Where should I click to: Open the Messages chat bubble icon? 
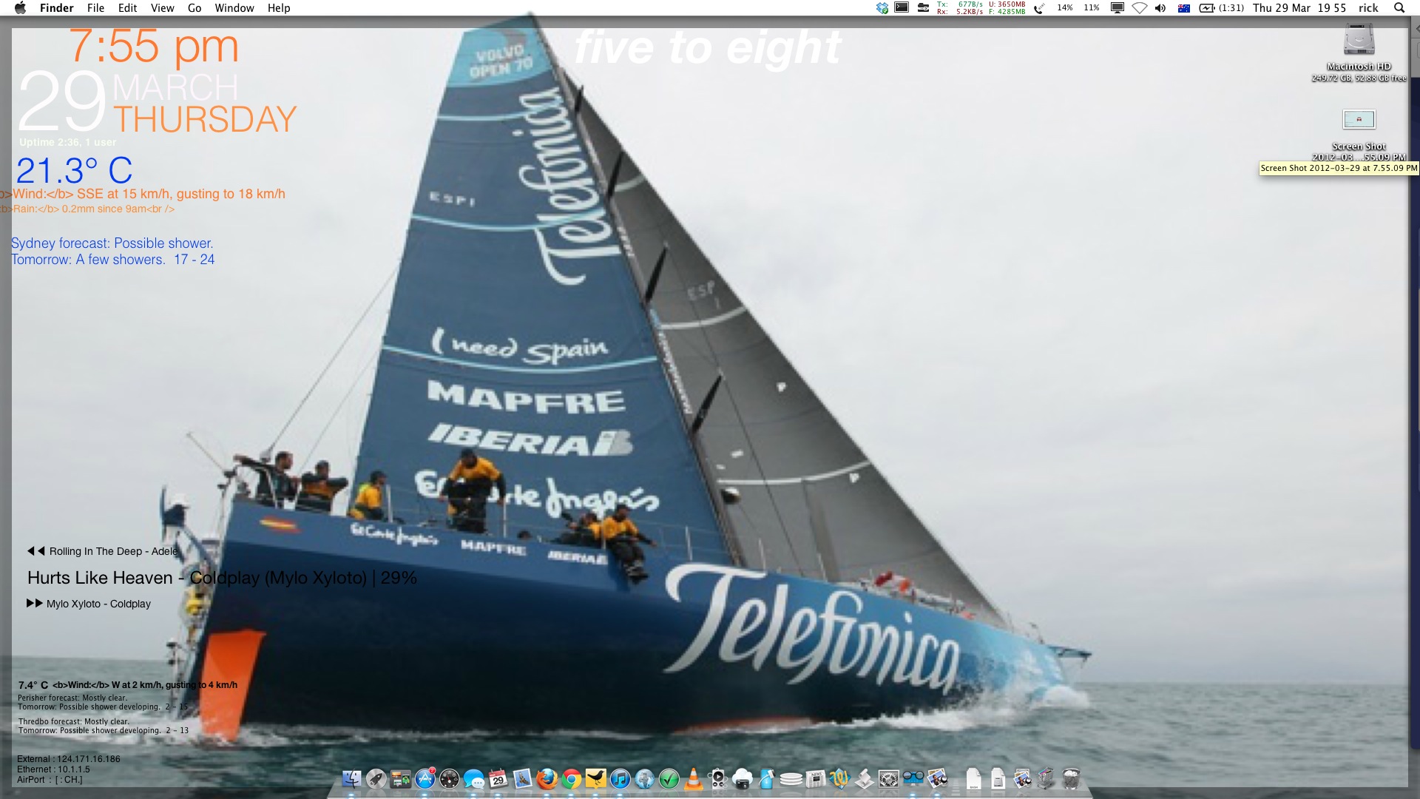(x=474, y=779)
